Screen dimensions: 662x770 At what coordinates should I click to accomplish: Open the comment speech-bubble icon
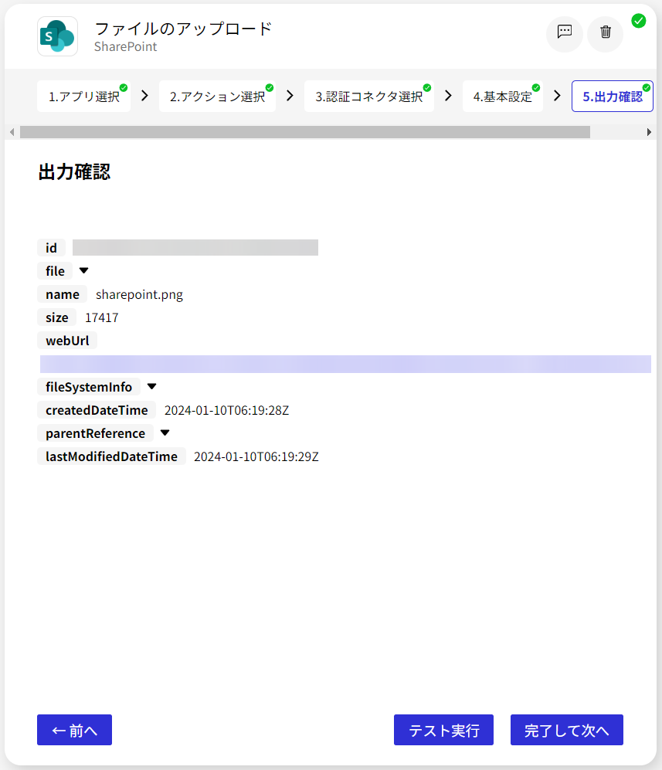tap(564, 33)
